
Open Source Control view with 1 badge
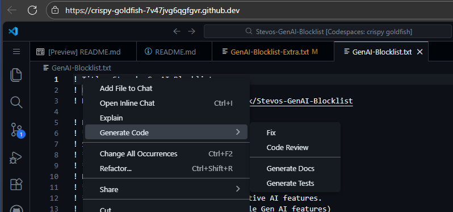click(18, 130)
